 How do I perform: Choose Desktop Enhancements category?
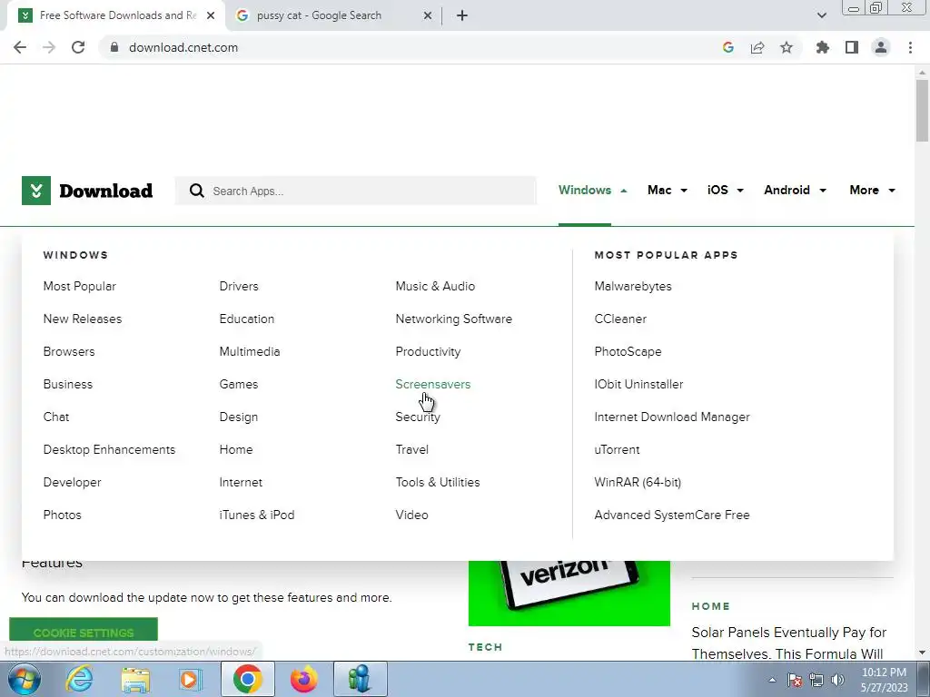(109, 450)
